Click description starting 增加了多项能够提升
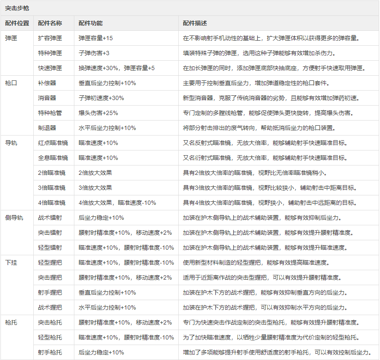Screen dimensions: 380x360 [x=278, y=353]
